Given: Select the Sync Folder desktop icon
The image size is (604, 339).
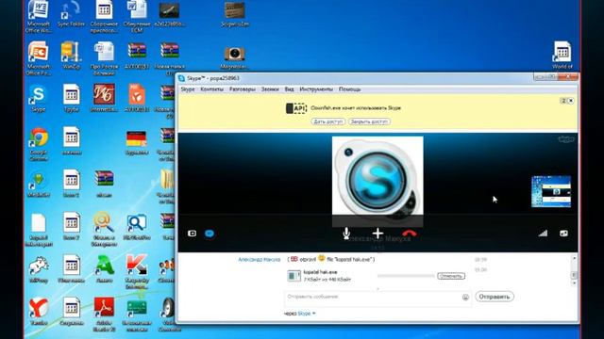Looking at the screenshot, I should [71, 14].
